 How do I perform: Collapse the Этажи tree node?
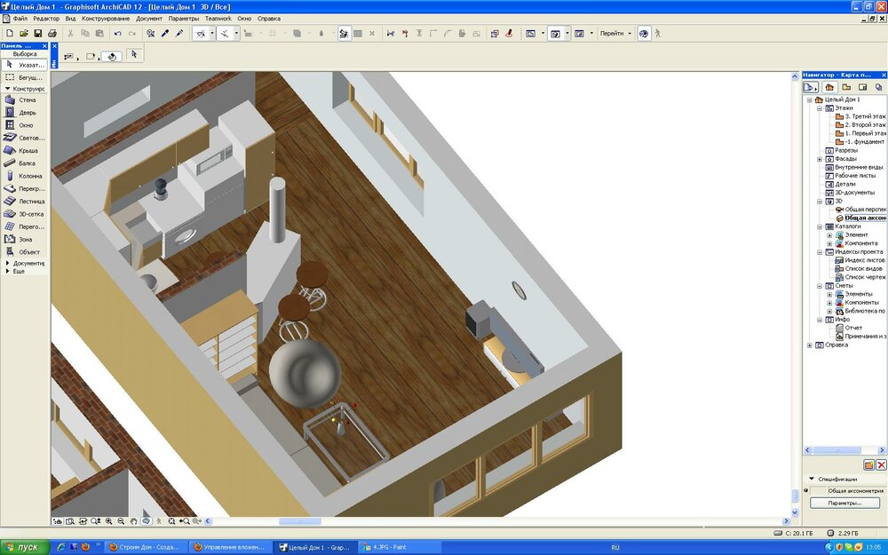[820, 108]
